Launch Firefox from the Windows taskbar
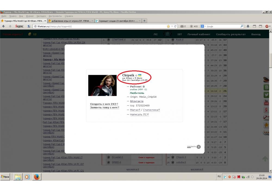Screen dimensions: 272x191 37,177
